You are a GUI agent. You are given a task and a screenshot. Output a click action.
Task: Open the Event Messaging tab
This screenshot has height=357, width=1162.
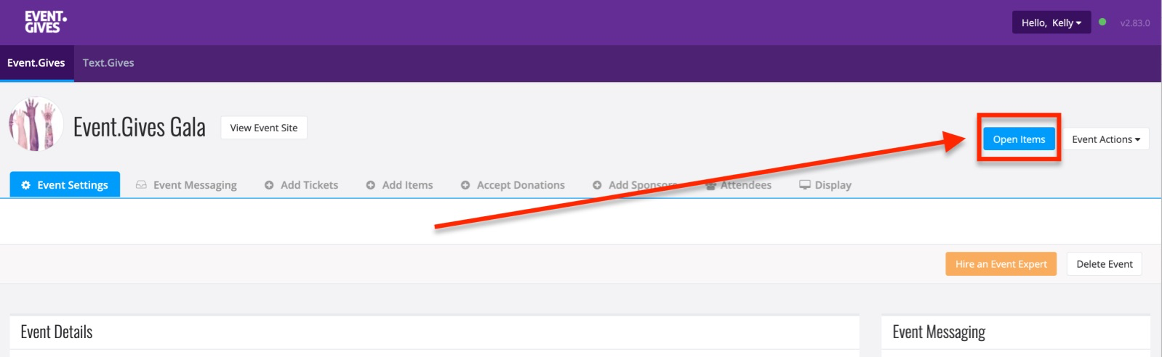coord(186,185)
